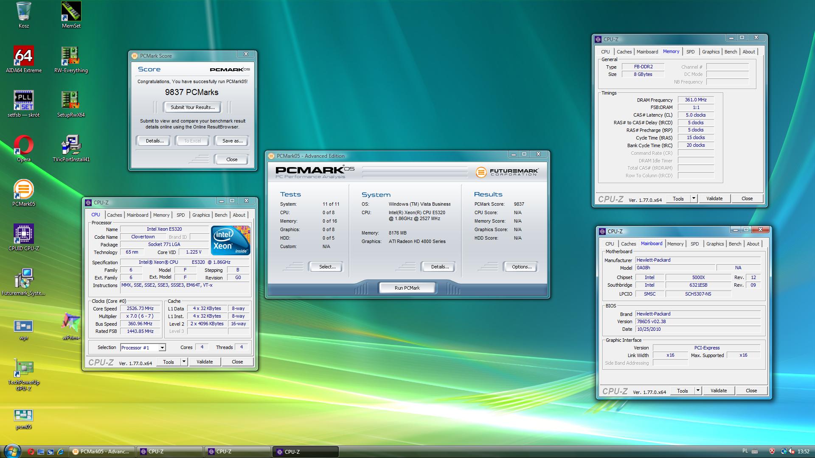Screen dimensions: 815x458
Task: Click the Futuremark Corporation logo
Action: coord(507,172)
